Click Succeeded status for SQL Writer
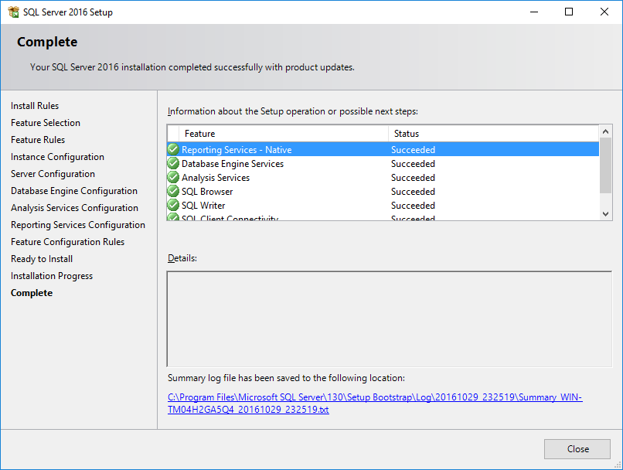The height and width of the screenshot is (470, 623). pyautogui.click(x=413, y=206)
